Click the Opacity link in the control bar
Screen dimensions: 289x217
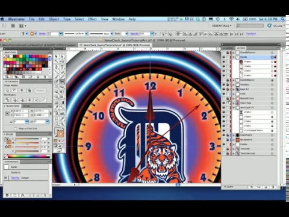click(x=134, y=34)
